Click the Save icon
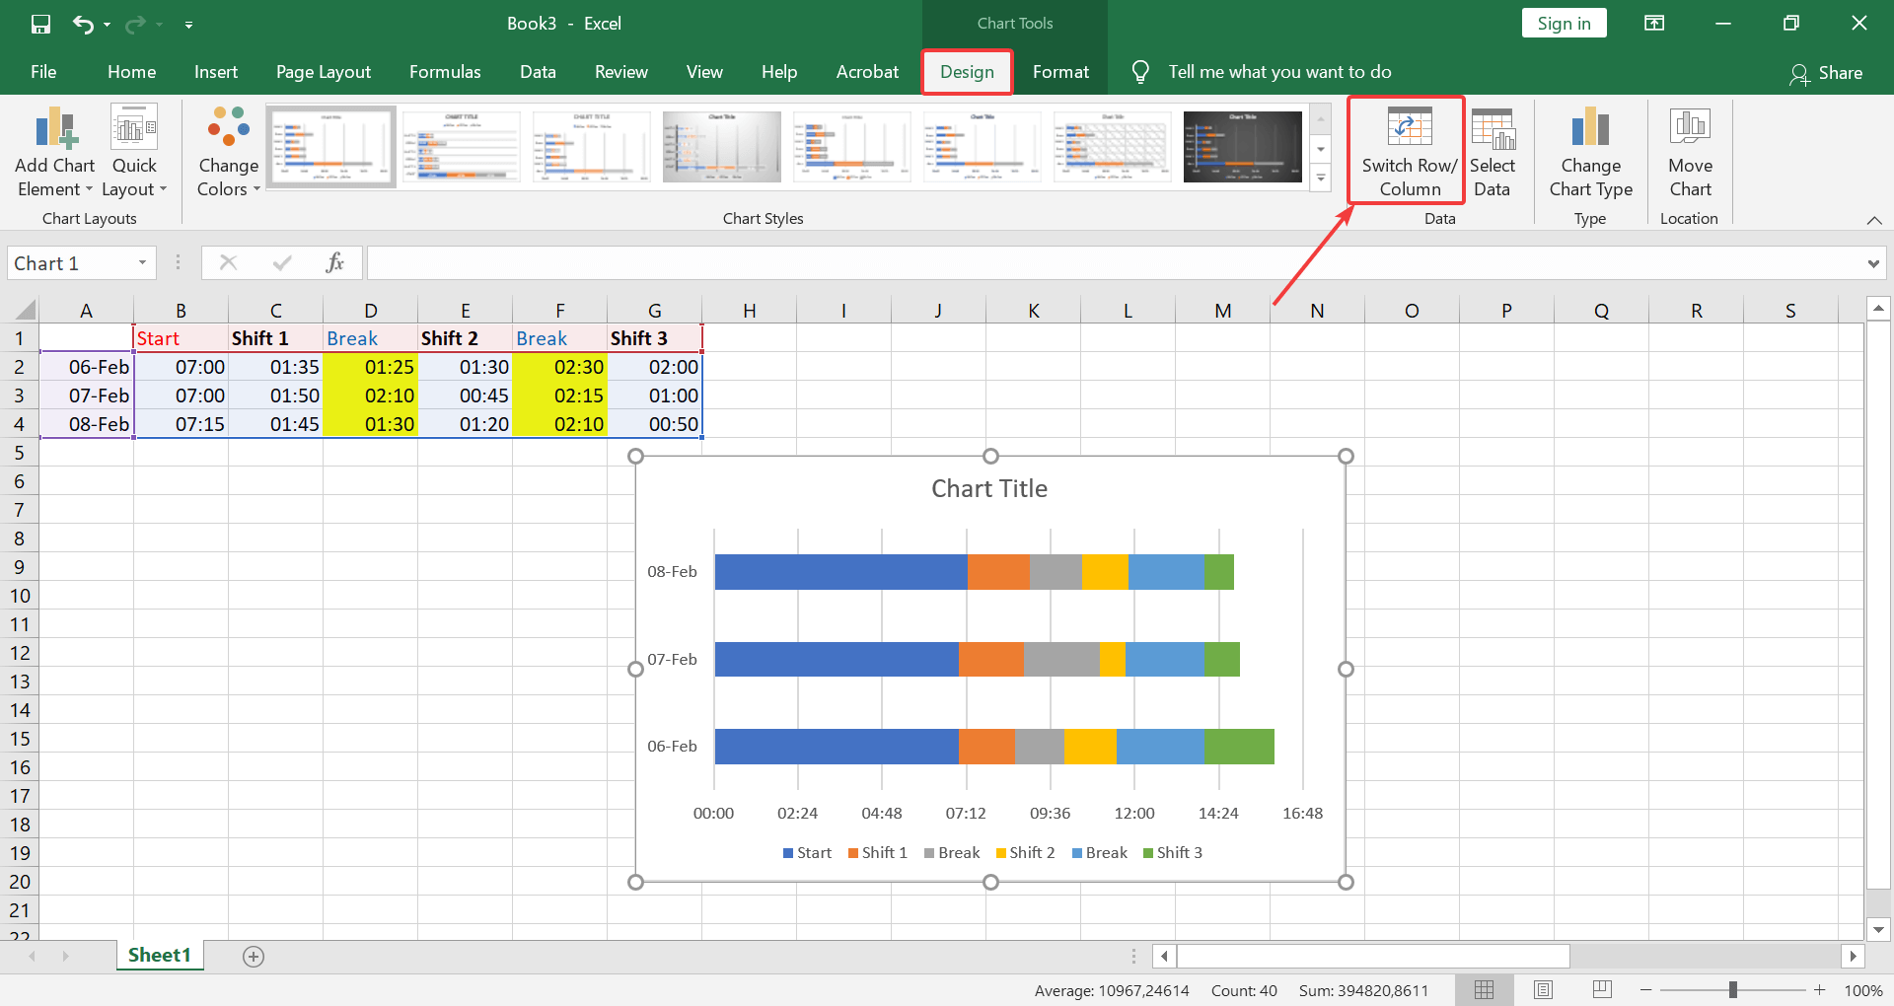1894x1006 pixels. [x=40, y=23]
